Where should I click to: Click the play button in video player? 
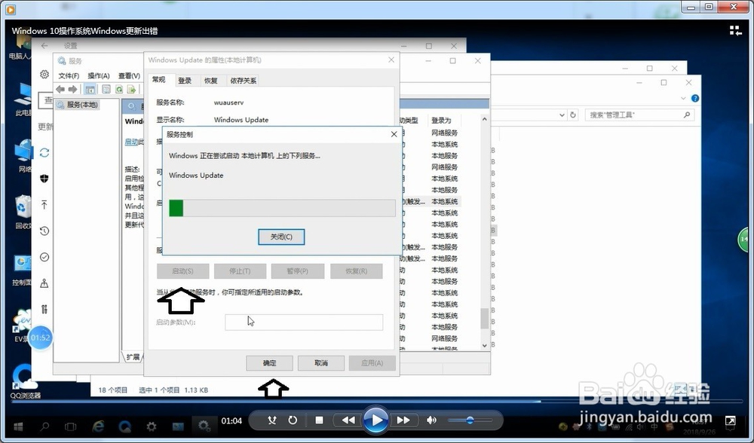pyautogui.click(x=375, y=420)
